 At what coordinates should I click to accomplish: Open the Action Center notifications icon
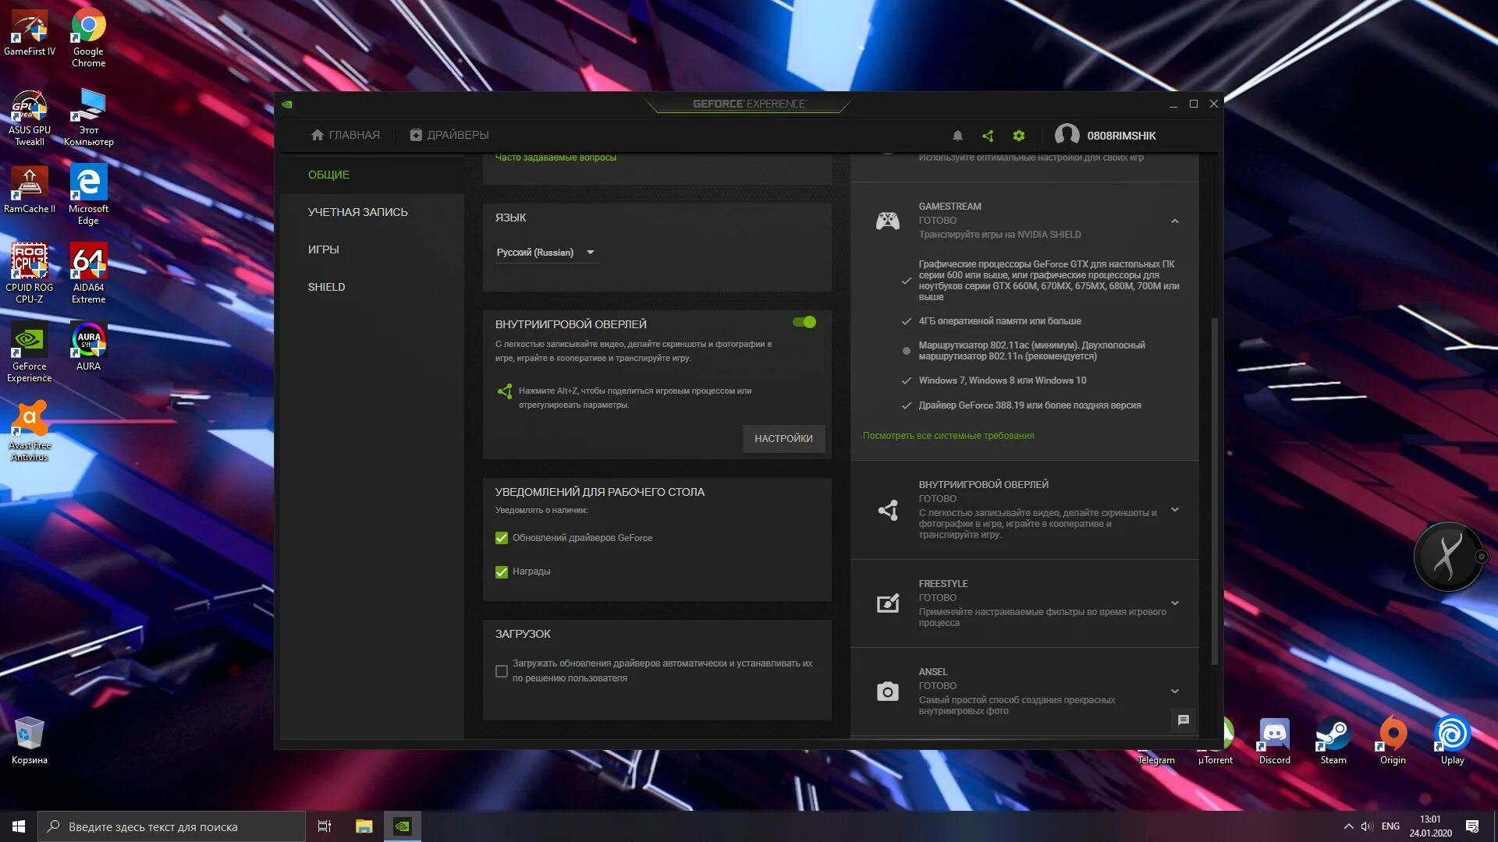point(1472,826)
